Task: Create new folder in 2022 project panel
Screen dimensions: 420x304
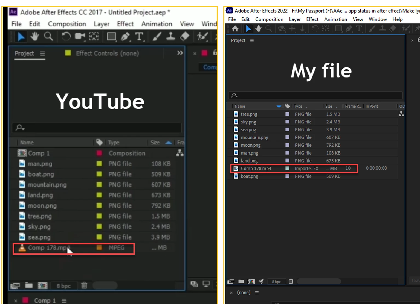Action: coord(241,281)
